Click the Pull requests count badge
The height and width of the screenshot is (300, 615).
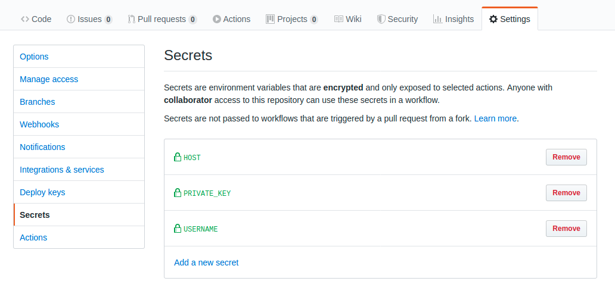pyautogui.click(x=192, y=19)
